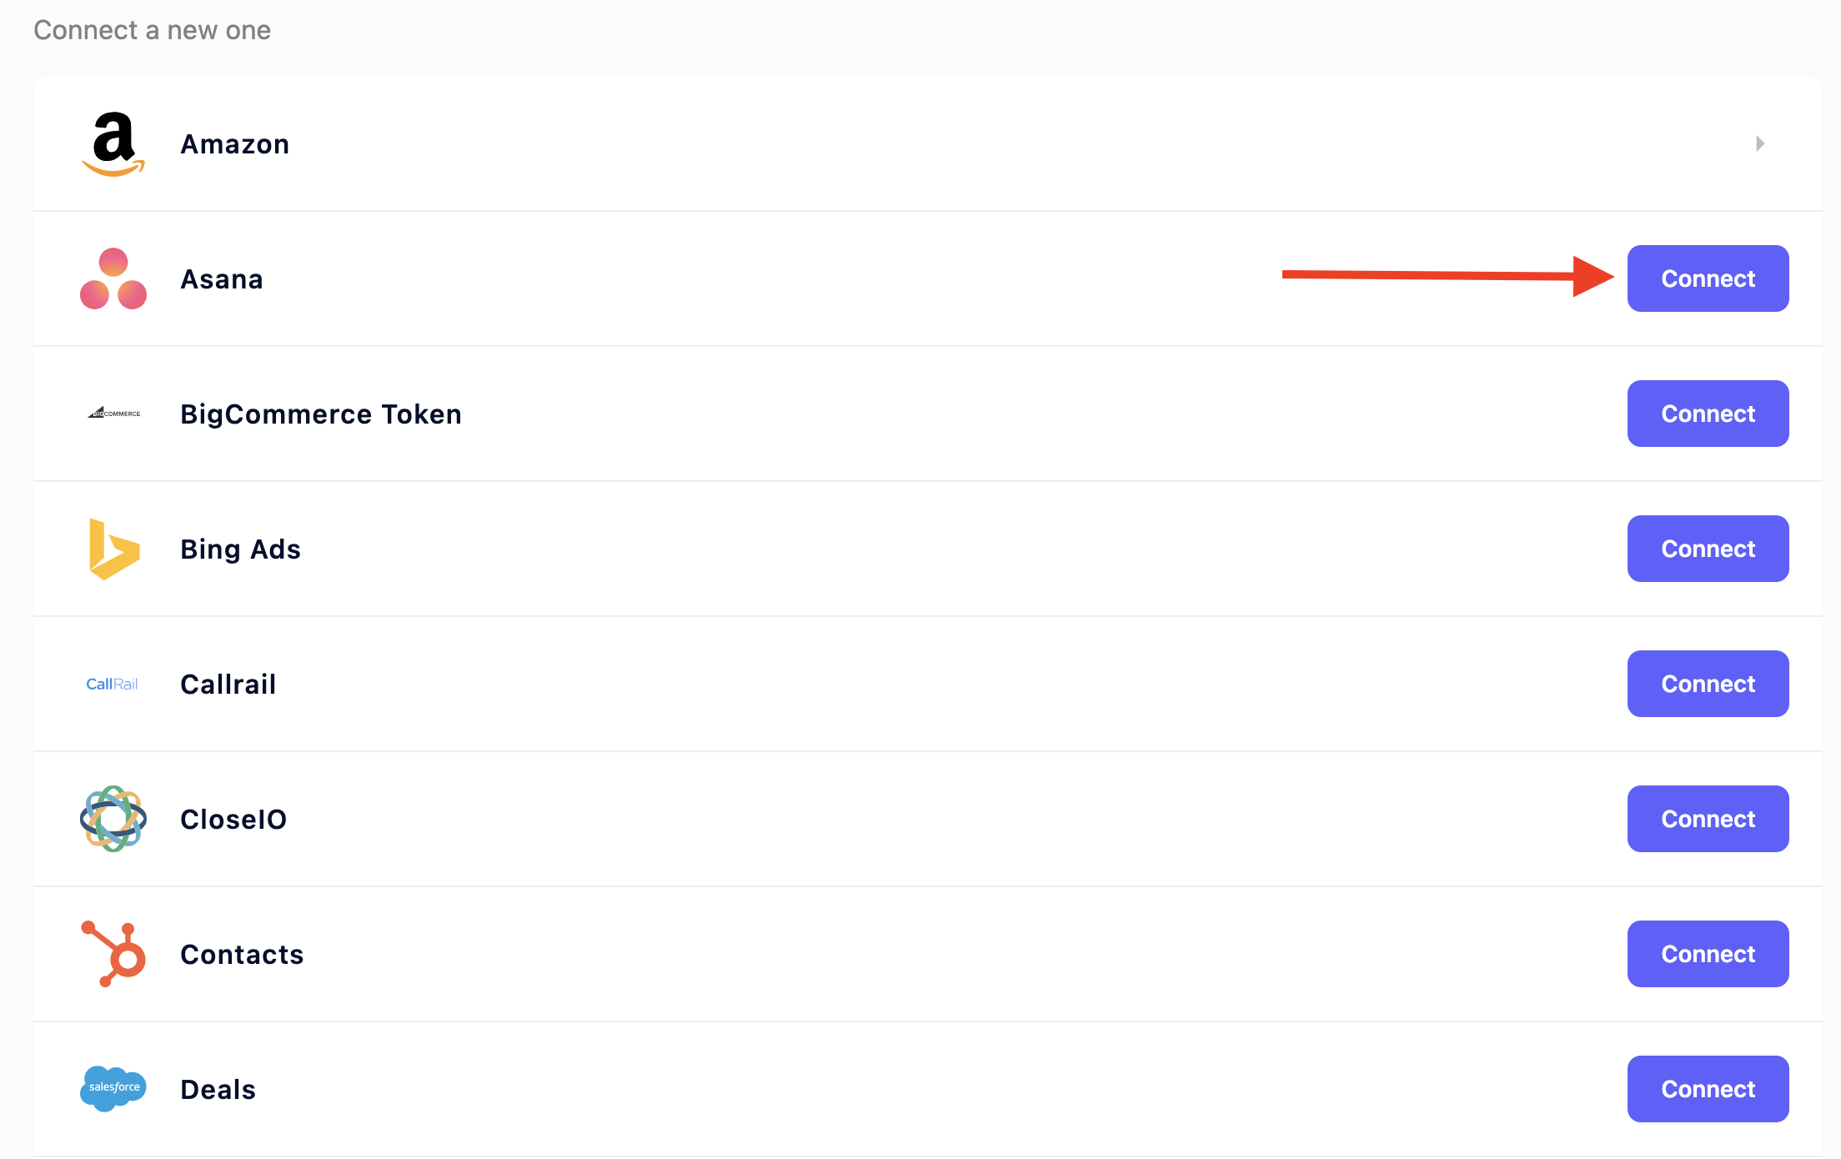Connect the Callrail integration

pyautogui.click(x=1708, y=684)
